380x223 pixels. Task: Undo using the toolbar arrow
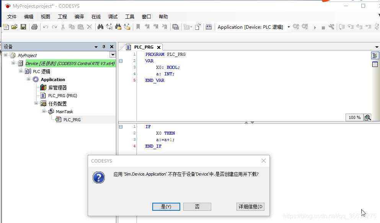click(45, 27)
